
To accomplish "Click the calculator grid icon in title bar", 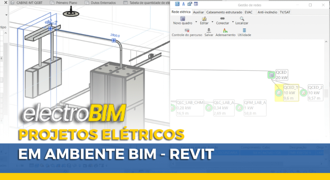I will (177, 4).
